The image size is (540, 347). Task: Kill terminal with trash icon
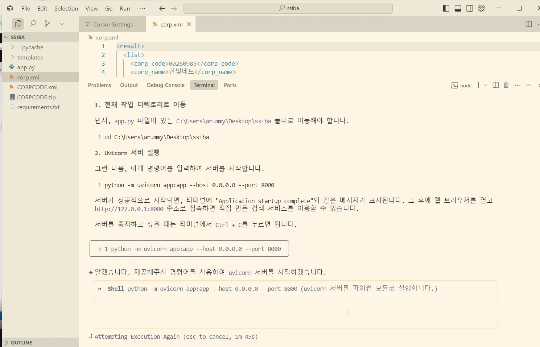pyautogui.click(x=506, y=85)
